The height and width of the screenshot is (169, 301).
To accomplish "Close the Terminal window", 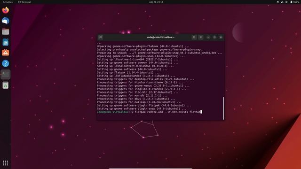I will tap(221, 37).
